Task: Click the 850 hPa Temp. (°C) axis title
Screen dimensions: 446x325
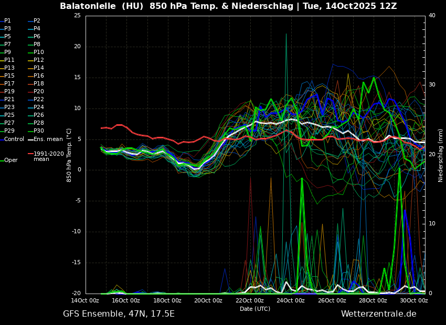Action: (x=69, y=155)
